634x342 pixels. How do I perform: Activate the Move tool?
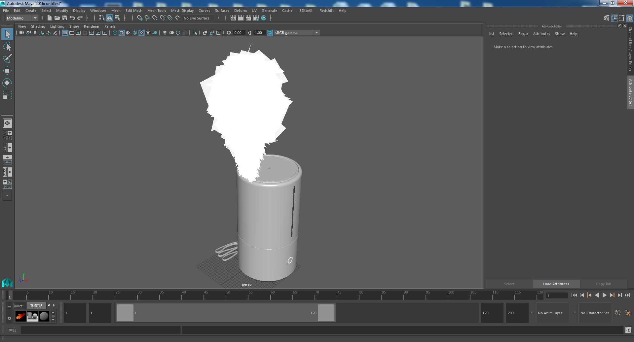7,71
